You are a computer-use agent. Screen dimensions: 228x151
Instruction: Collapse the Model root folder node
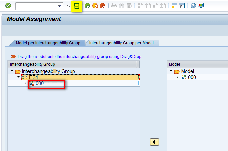(171, 71)
